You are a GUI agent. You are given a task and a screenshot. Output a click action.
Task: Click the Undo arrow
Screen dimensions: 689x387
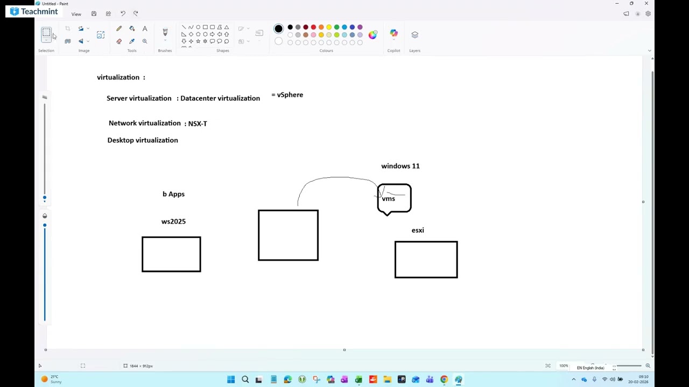tap(123, 13)
